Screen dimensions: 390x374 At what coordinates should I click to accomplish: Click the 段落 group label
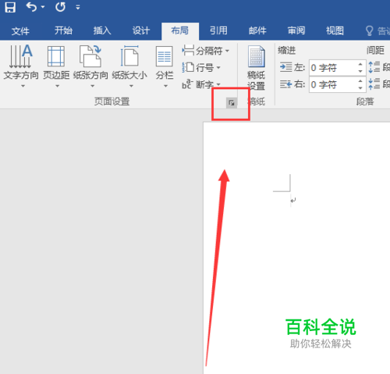[x=365, y=102]
